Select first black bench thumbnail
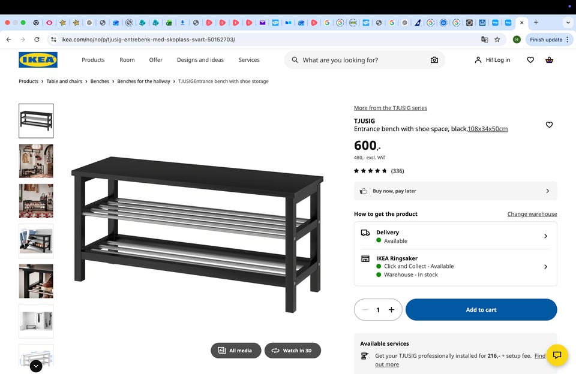The width and height of the screenshot is (576, 374). pos(36,120)
